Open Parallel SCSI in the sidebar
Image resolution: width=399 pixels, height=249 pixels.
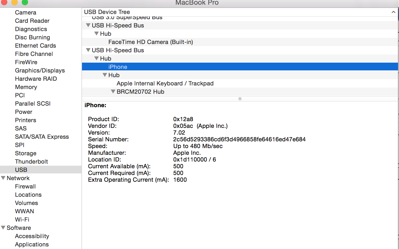pos(33,104)
